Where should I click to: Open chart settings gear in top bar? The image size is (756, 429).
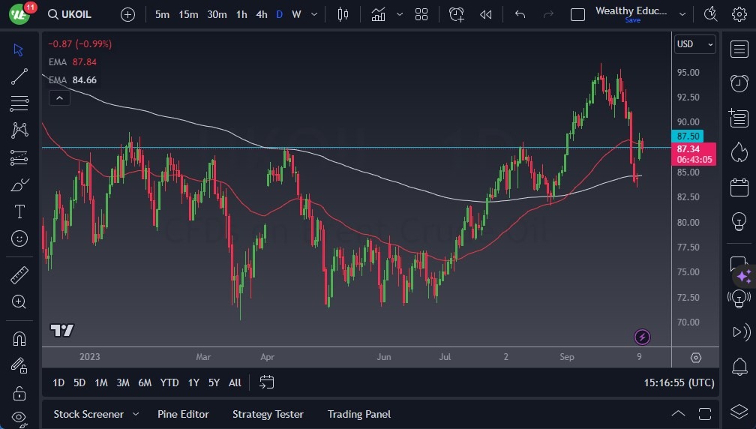[x=739, y=14]
